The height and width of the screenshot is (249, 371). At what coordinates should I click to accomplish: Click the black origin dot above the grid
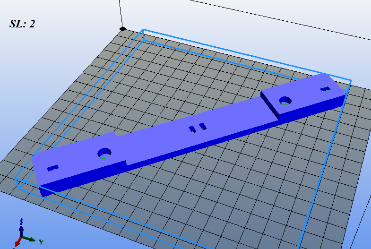pos(123,29)
